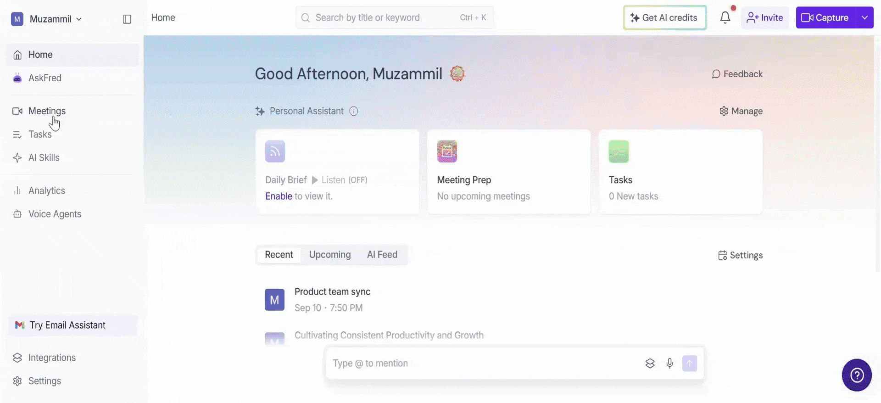The image size is (881, 403).
Task: Focus the search by title field
Action: pyautogui.click(x=395, y=17)
